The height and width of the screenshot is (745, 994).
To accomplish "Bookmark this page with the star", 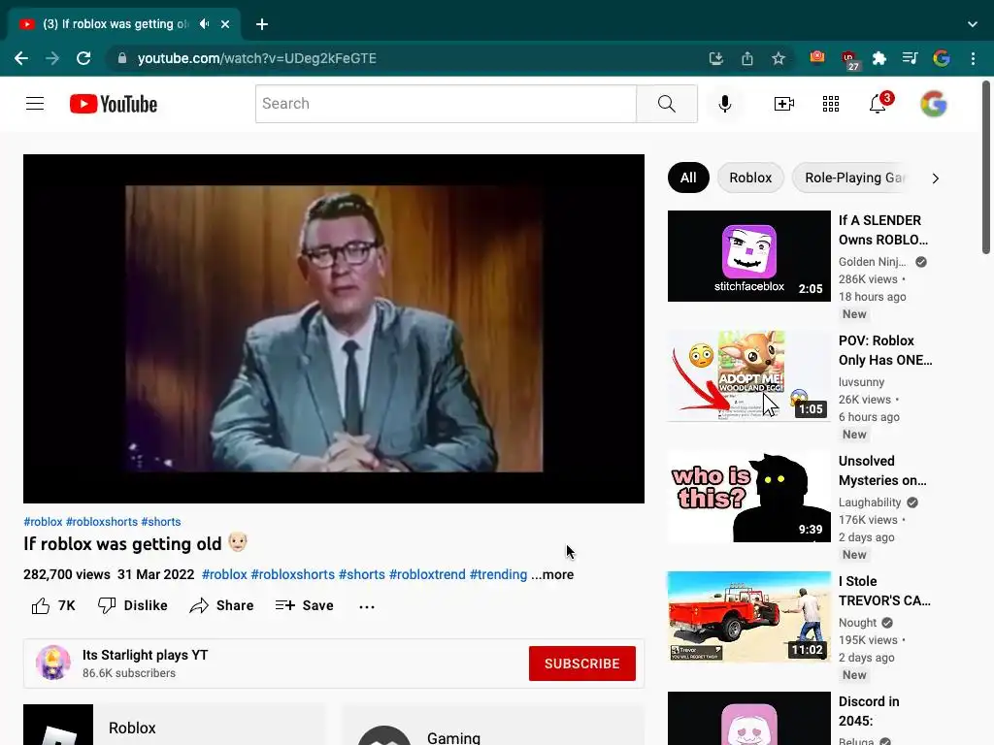I will coord(779,58).
